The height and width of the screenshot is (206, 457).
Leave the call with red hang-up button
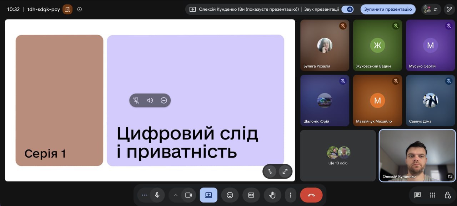[311, 195]
